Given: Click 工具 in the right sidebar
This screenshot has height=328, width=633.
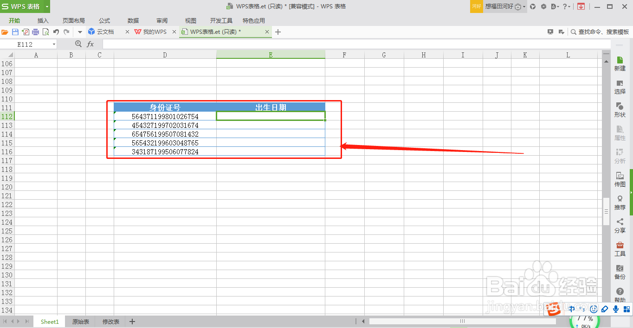Looking at the screenshot, I should click(x=620, y=249).
